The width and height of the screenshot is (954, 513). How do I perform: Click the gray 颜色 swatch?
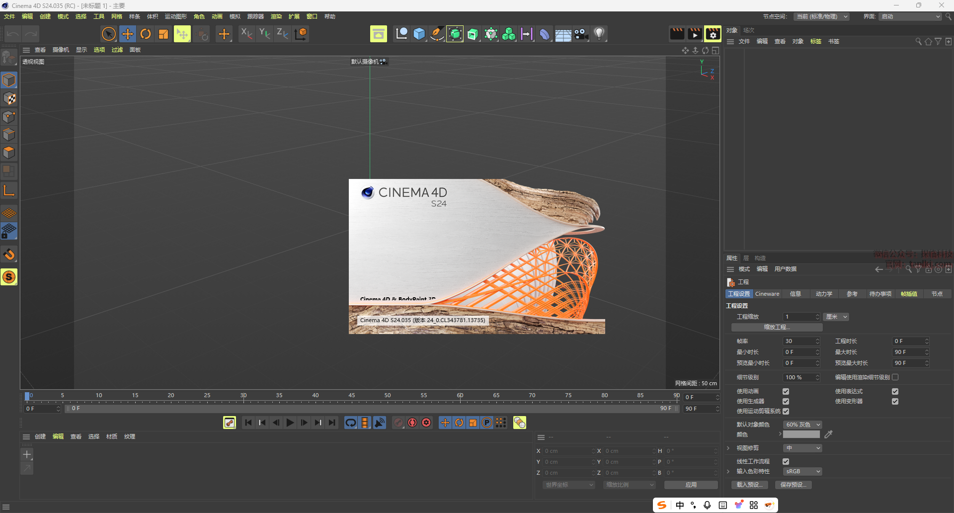[x=801, y=434]
